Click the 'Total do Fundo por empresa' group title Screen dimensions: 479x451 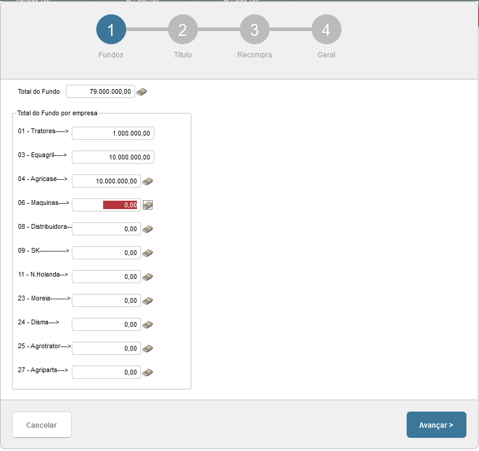click(x=57, y=113)
